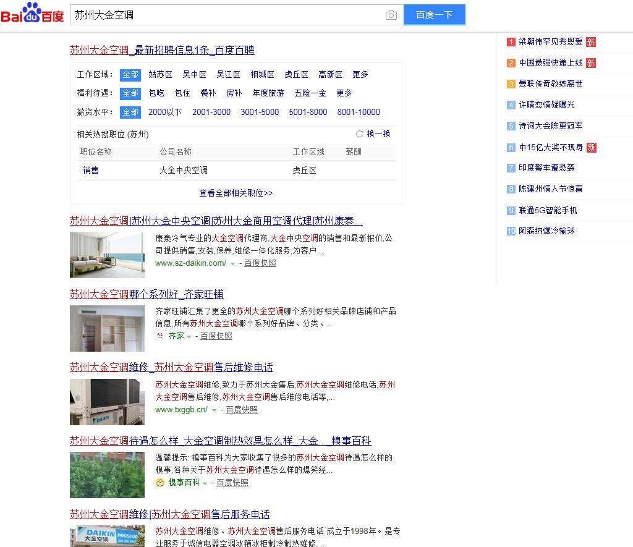Open dropdown arrow beside www.txggb.cn/
Viewport: 633px width, 547px height.
point(214,410)
